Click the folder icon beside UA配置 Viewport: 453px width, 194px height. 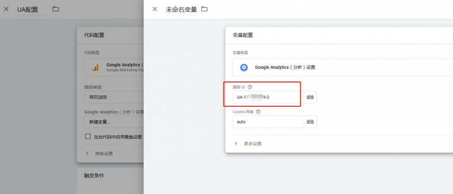[x=56, y=9]
